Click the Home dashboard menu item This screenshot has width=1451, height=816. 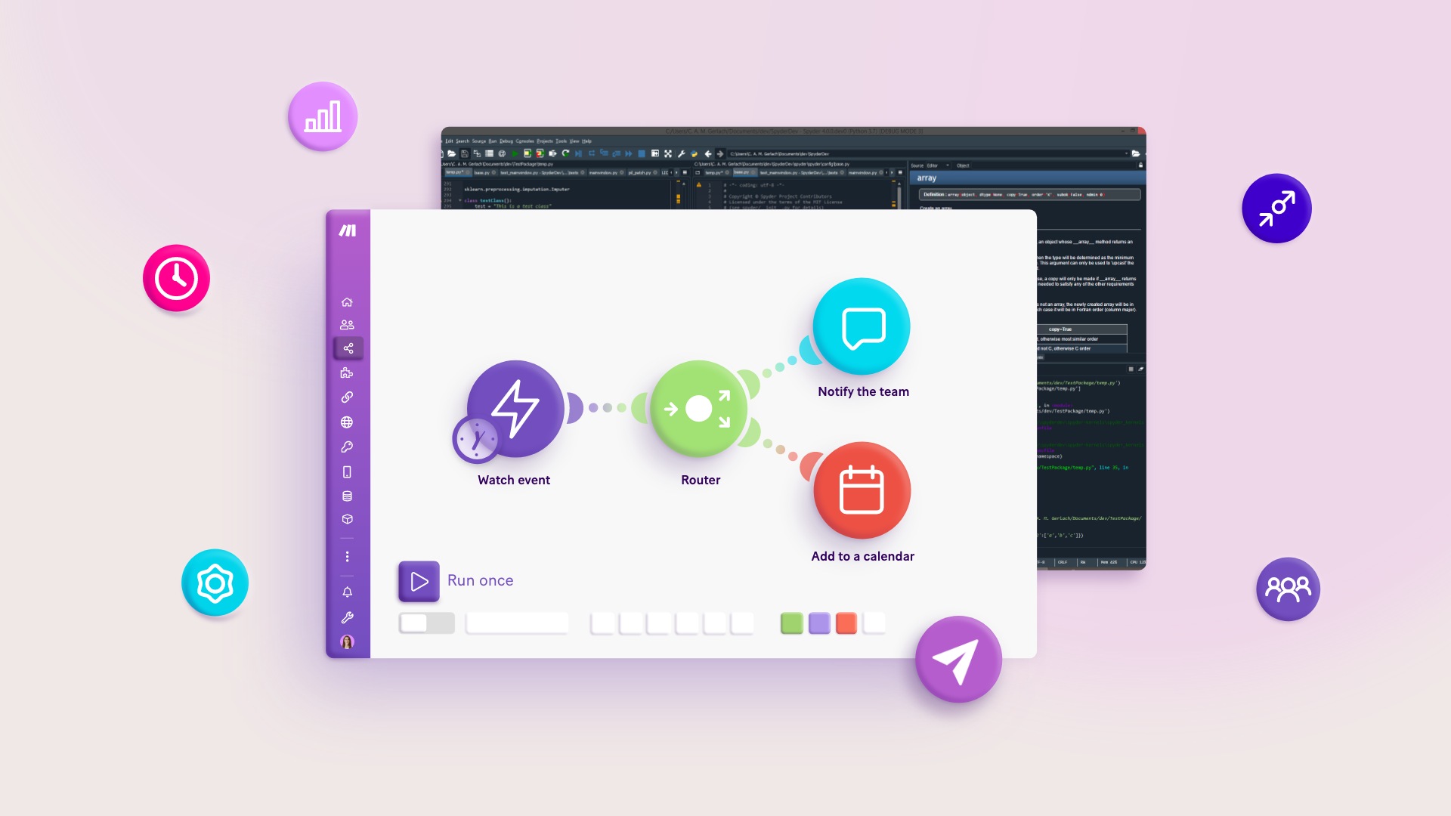348,302
